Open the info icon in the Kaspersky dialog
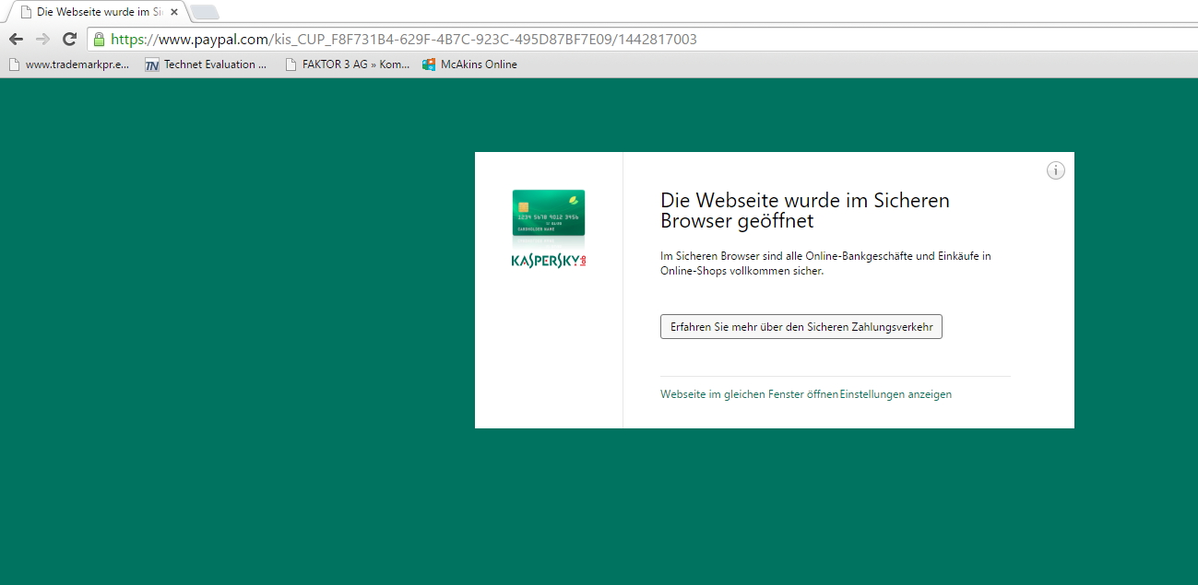Viewport: 1198px width, 585px height. tap(1056, 170)
